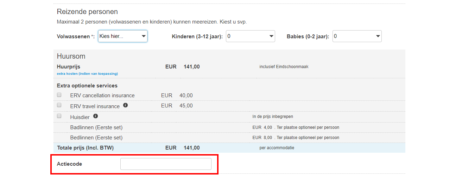Viewport: 462px width, 178px height.
Task: Click the 'Extra optionele services' heading
Action: click(87, 86)
